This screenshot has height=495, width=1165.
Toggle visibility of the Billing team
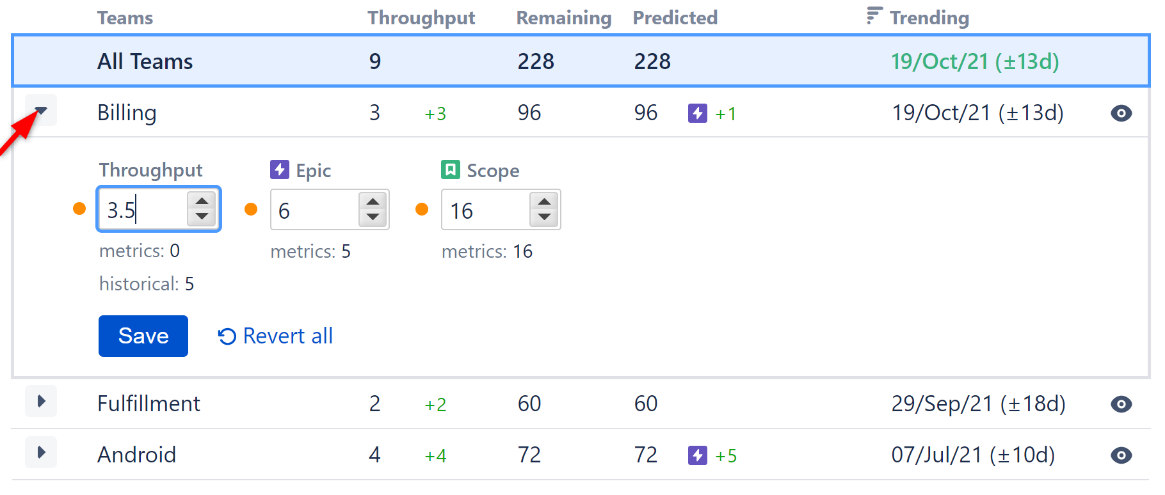(x=1121, y=113)
